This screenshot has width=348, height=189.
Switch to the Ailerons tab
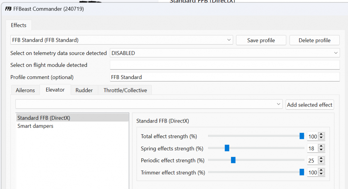25,90
